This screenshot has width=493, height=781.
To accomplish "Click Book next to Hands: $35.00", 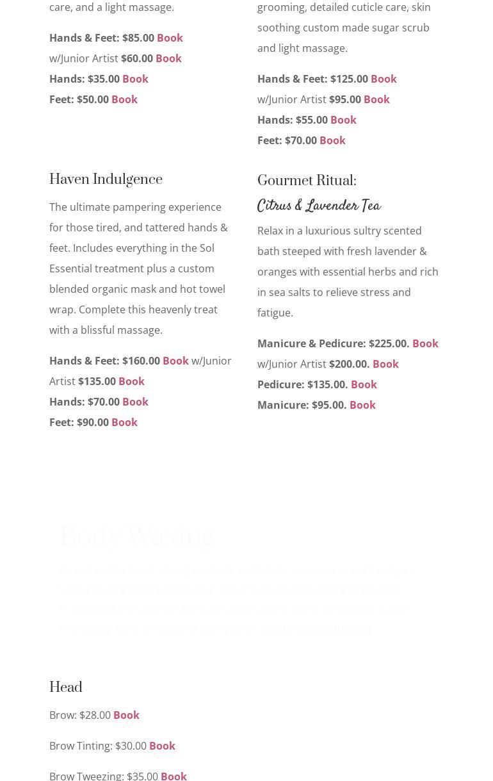I will tap(135, 79).
